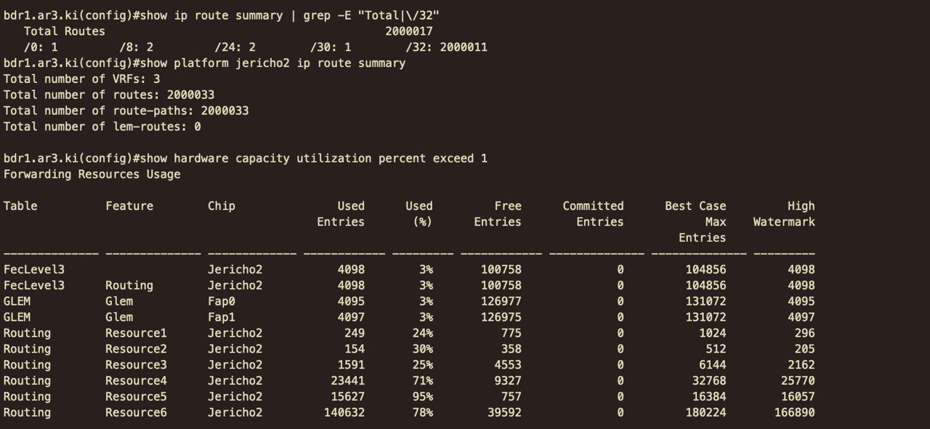
Task: Click high watermark value 2162
Action: click(801, 365)
